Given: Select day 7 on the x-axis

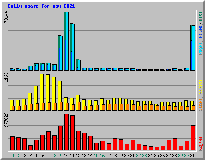Looking at the screenshot, I should pos(49,156).
